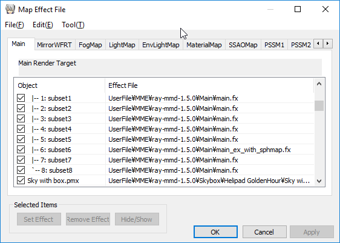Open the Edit menu
Viewport: 340px width, 243px height.
43,25
